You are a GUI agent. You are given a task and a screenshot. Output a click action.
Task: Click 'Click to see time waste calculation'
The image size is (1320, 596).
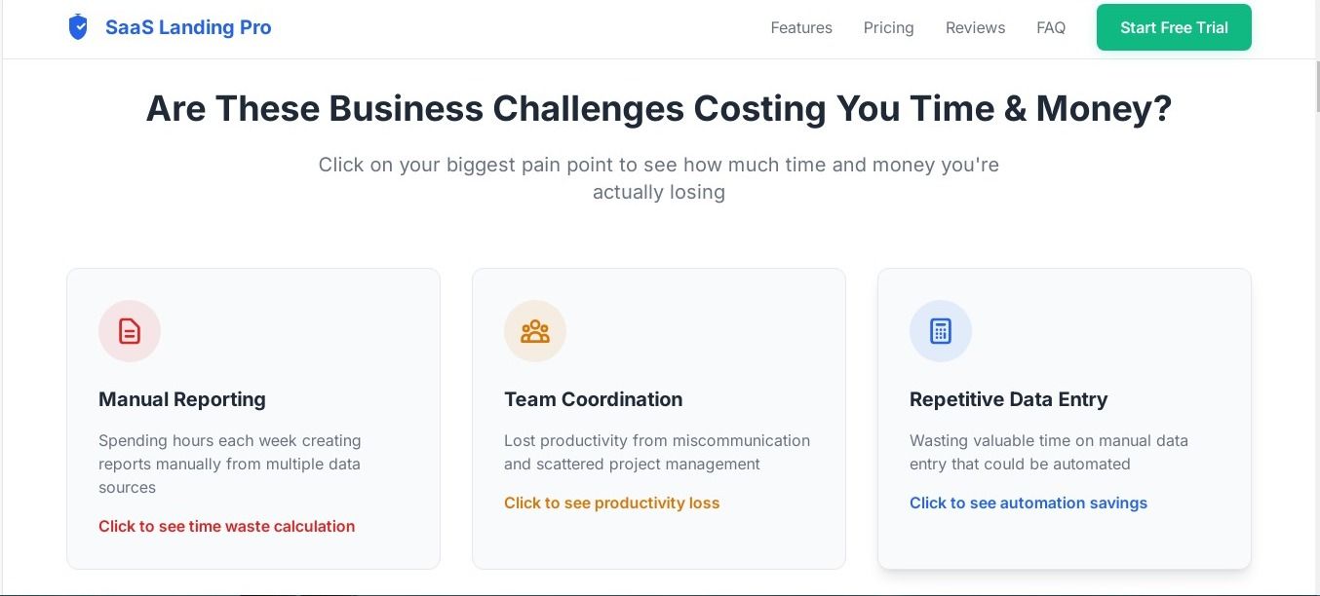pyautogui.click(x=226, y=526)
